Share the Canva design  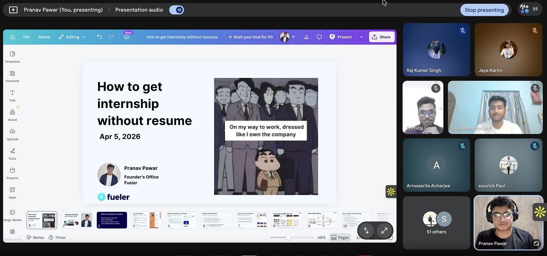click(x=382, y=37)
